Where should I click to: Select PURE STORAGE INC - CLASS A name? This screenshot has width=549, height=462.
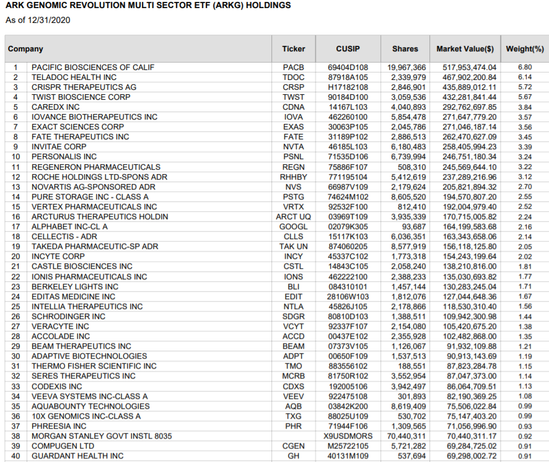pos(90,197)
